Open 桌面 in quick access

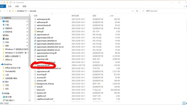[7, 21]
